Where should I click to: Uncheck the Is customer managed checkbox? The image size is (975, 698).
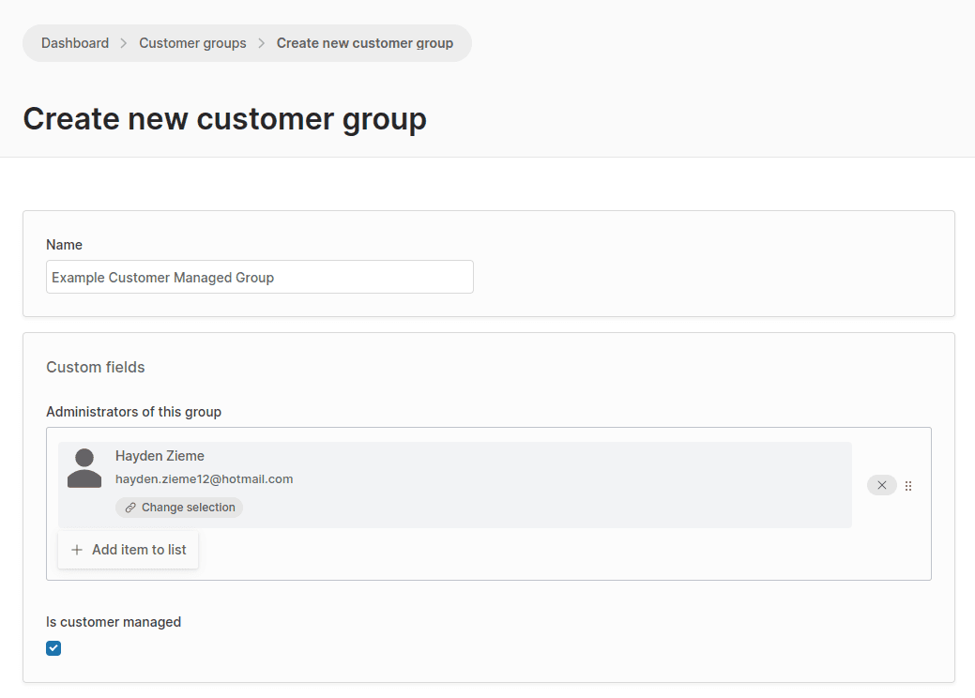[x=53, y=648]
